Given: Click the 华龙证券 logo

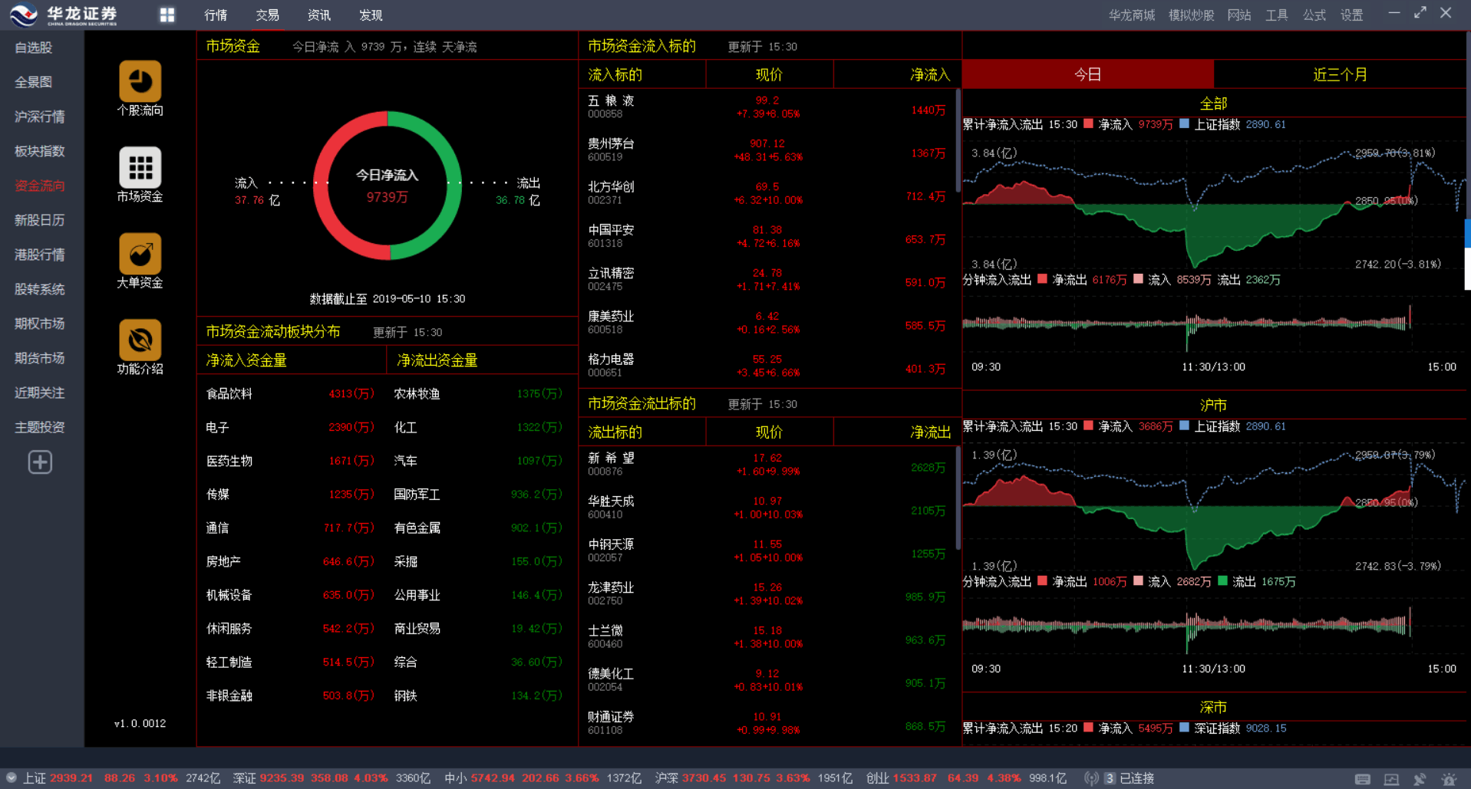Looking at the screenshot, I should pyautogui.click(x=64, y=15).
